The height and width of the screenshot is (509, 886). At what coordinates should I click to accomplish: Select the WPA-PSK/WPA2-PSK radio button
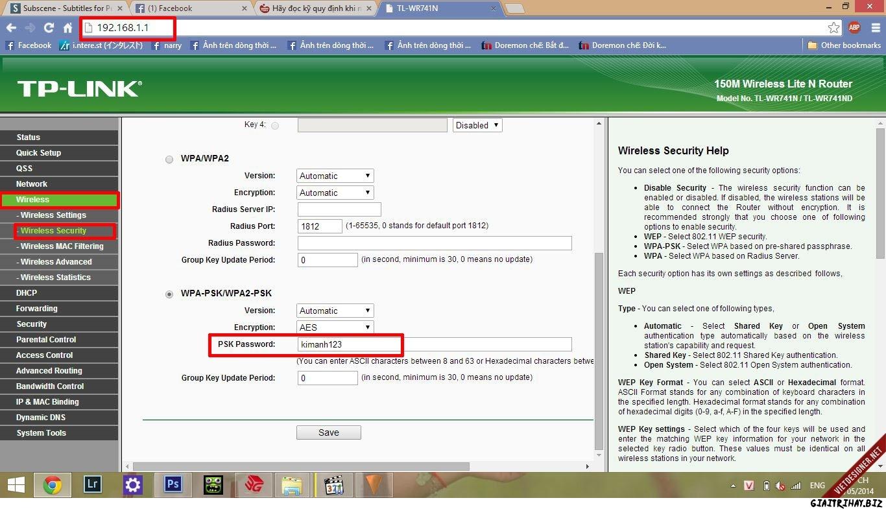point(169,294)
